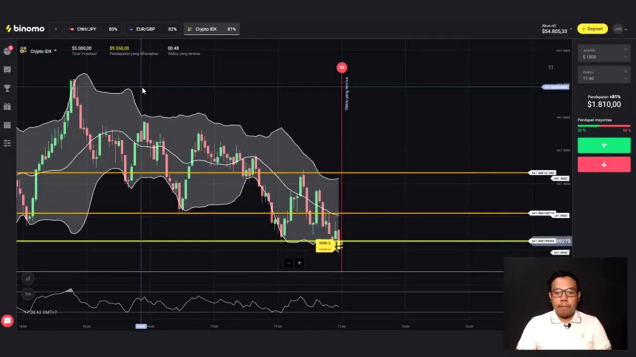Open the chart education sidebar icon

(x=7, y=70)
